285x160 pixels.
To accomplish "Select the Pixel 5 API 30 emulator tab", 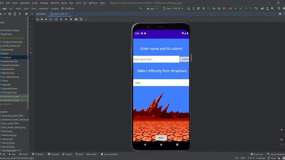I will (x=60, y=14).
